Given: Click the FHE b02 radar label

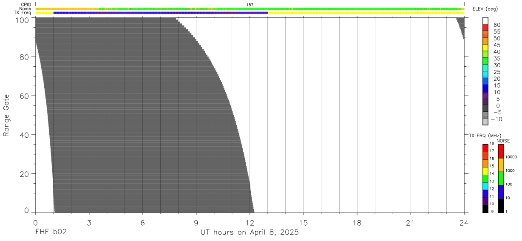Looking at the screenshot, I should 51,232.
